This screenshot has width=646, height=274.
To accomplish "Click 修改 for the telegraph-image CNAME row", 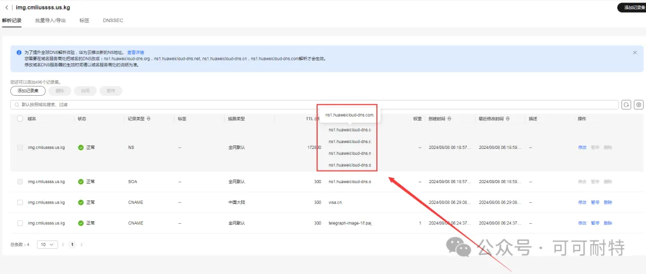I will [582, 223].
